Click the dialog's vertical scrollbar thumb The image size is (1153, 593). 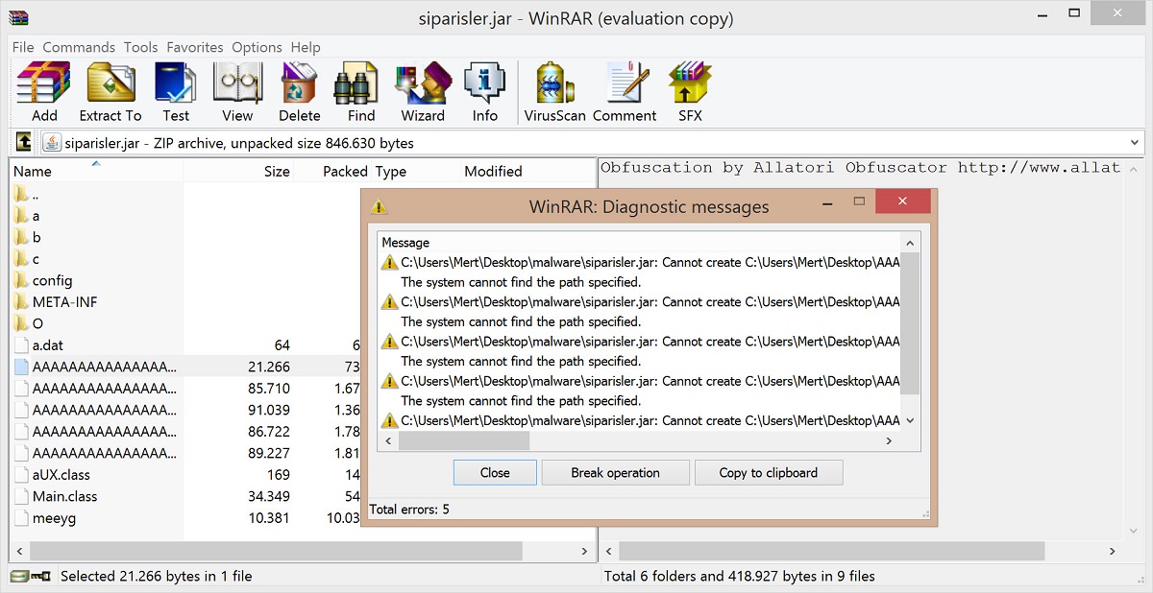[910, 323]
